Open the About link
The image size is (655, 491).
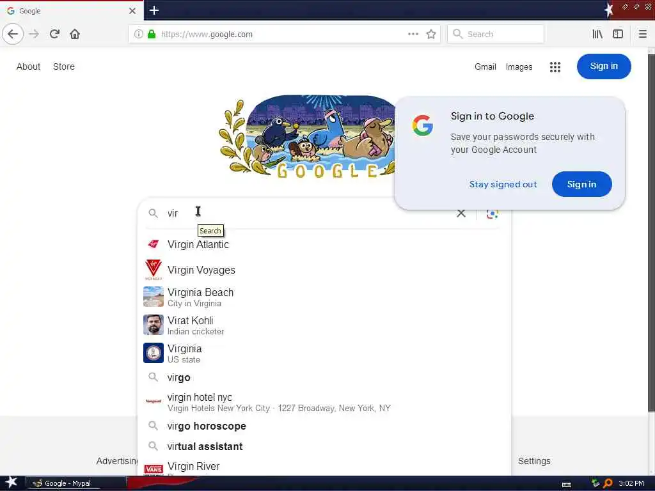point(28,66)
